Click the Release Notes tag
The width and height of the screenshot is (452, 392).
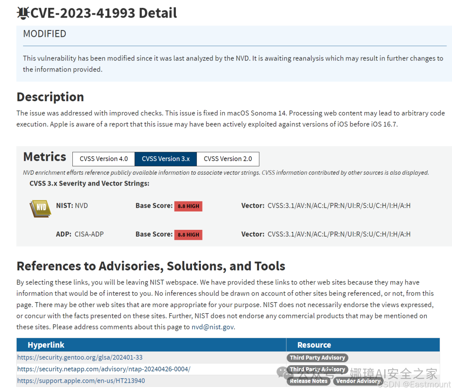point(308,381)
